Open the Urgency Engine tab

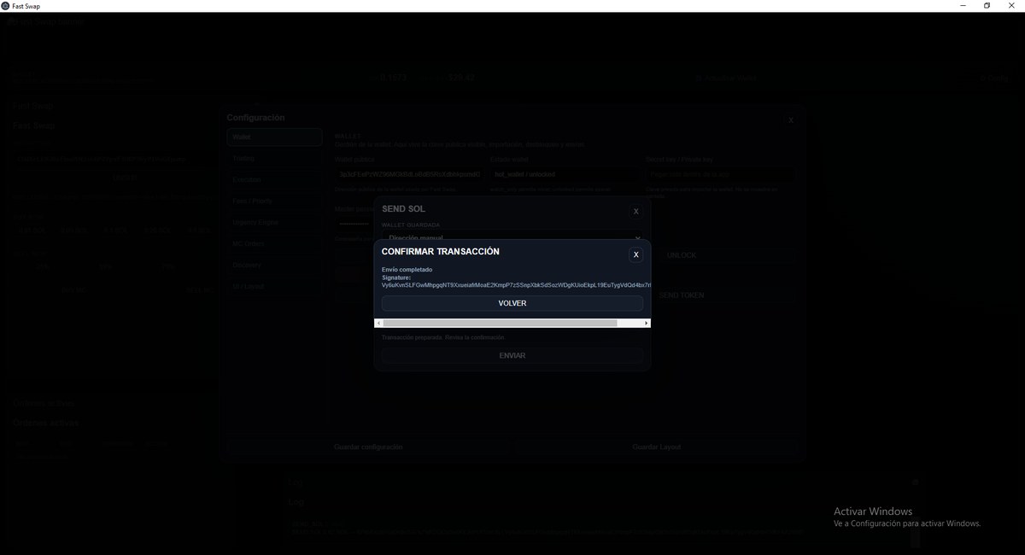274,222
